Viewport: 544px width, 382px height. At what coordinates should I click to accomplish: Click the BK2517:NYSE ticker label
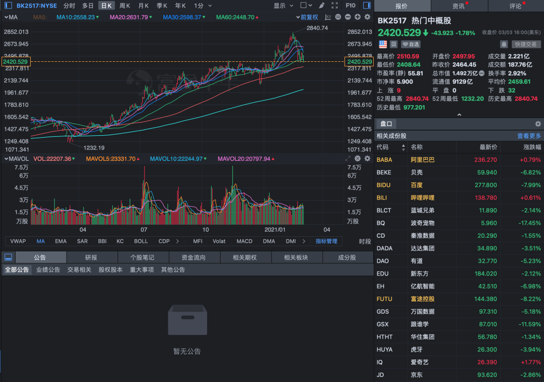(37, 6)
